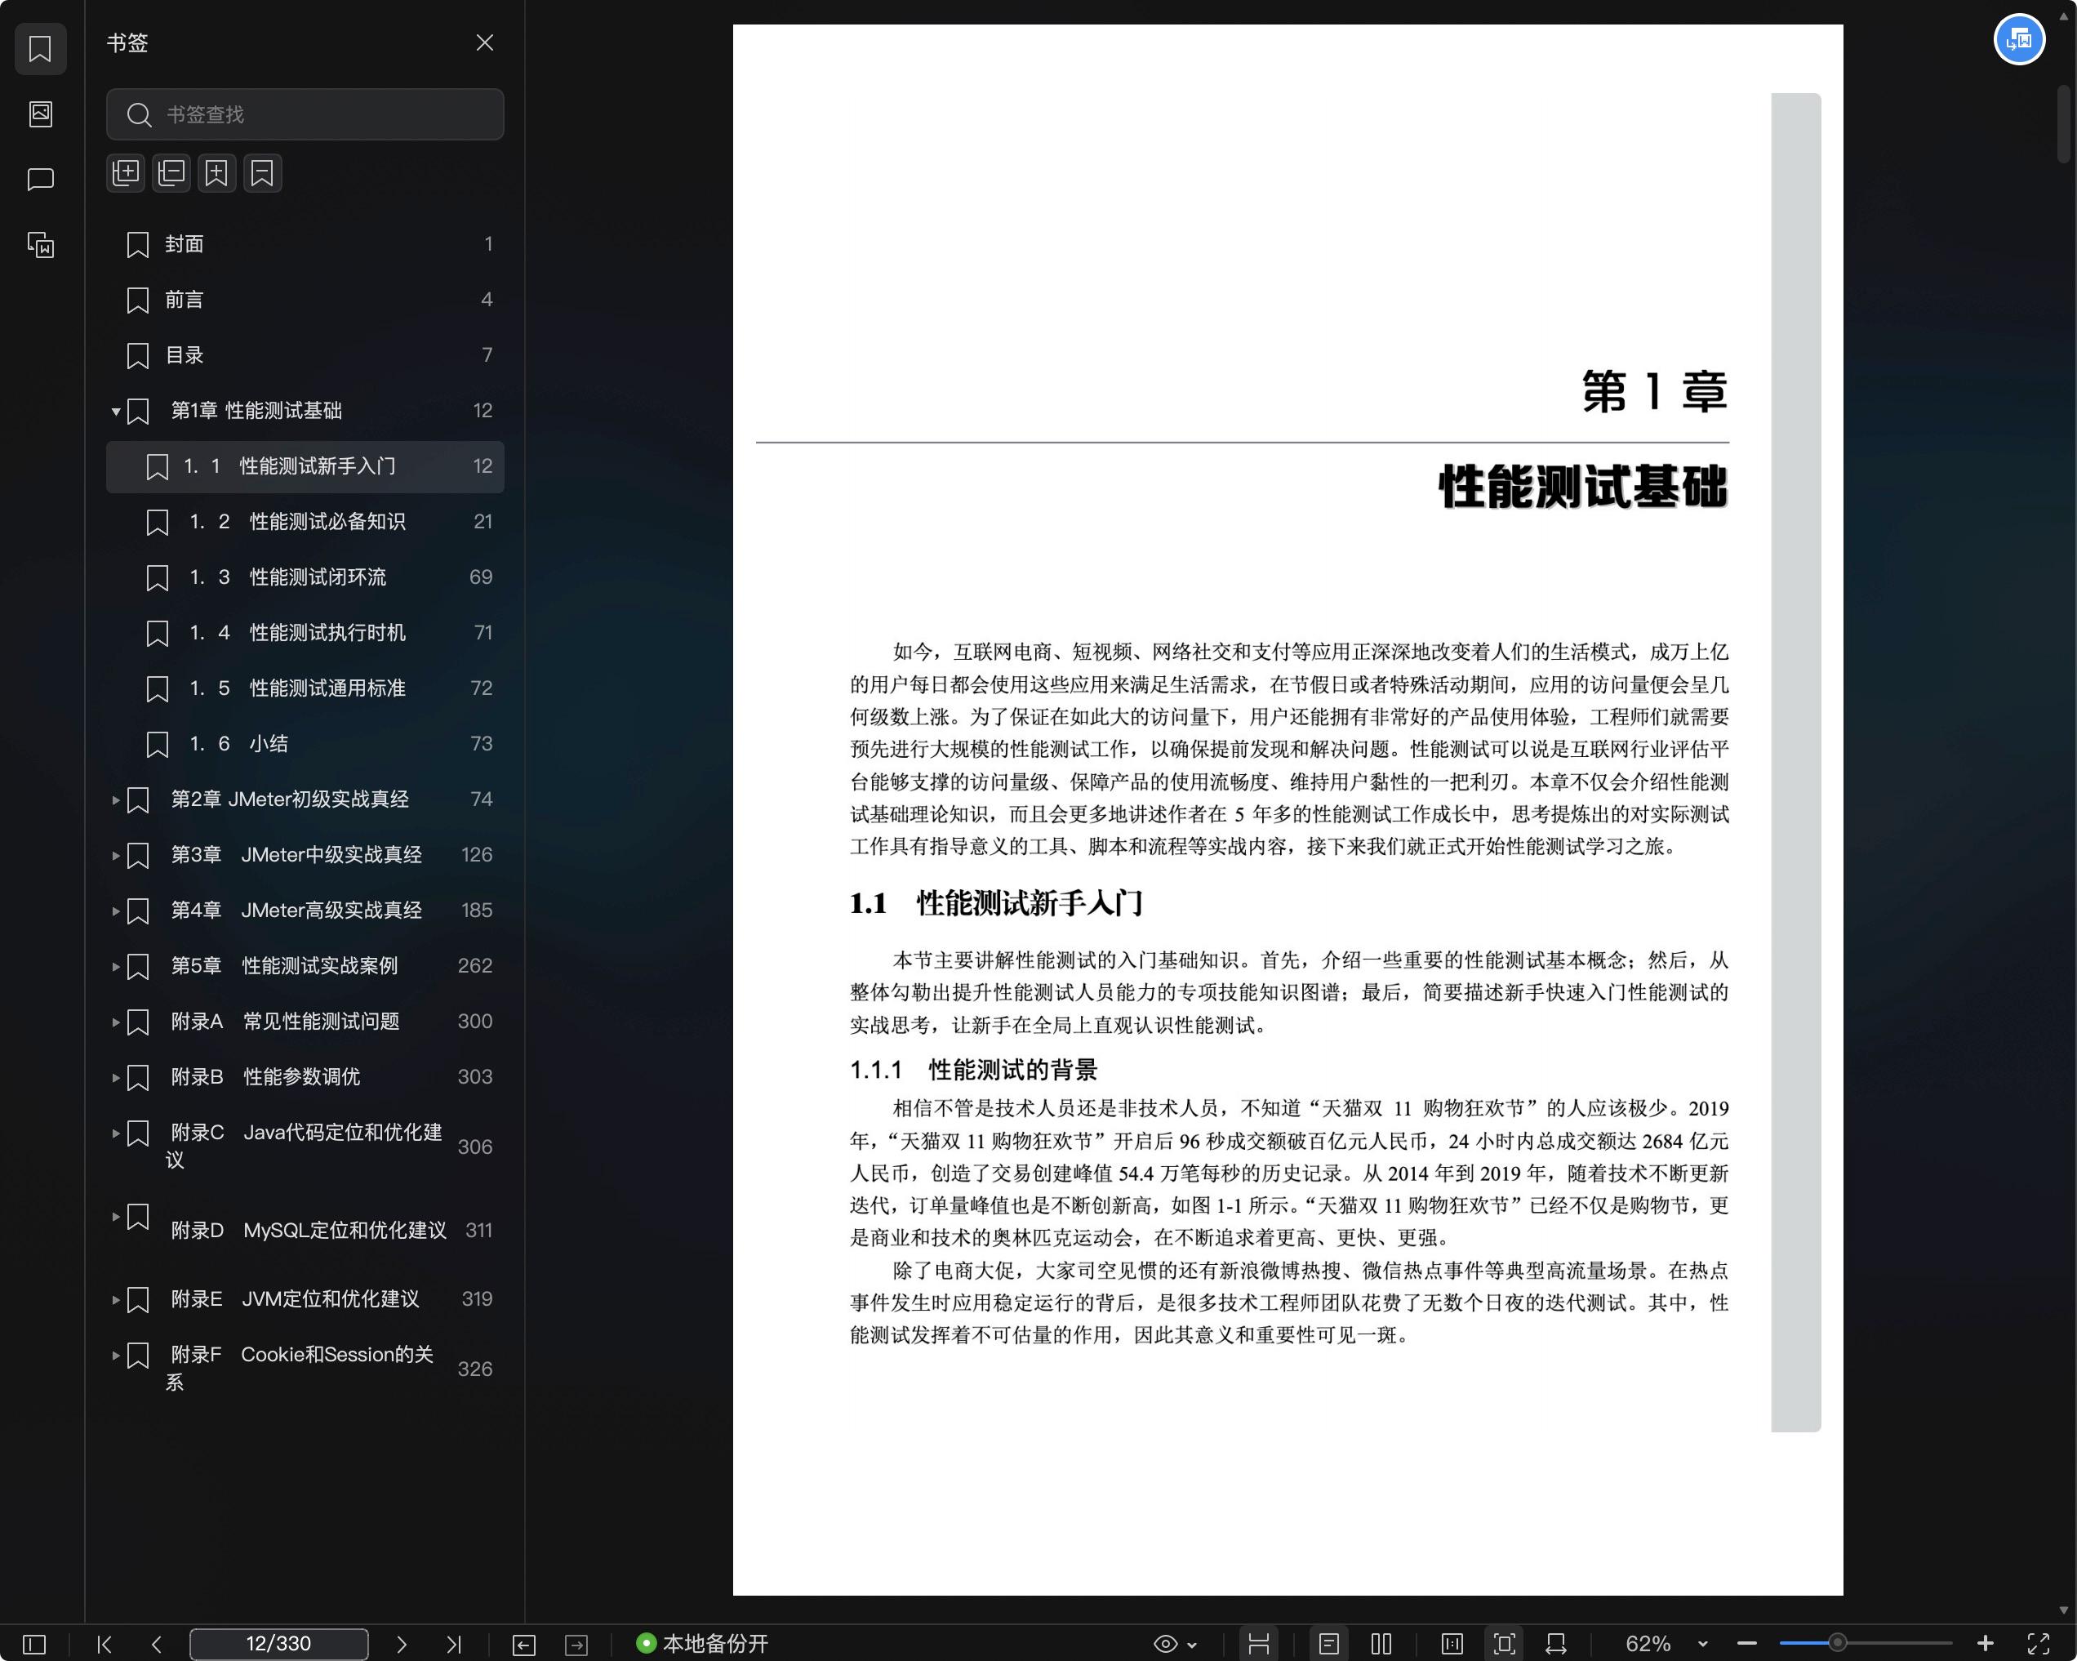Open the thumbnails panel icon in sidebar
Image resolution: width=2077 pixels, height=1661 pixels.
[41, 114]
